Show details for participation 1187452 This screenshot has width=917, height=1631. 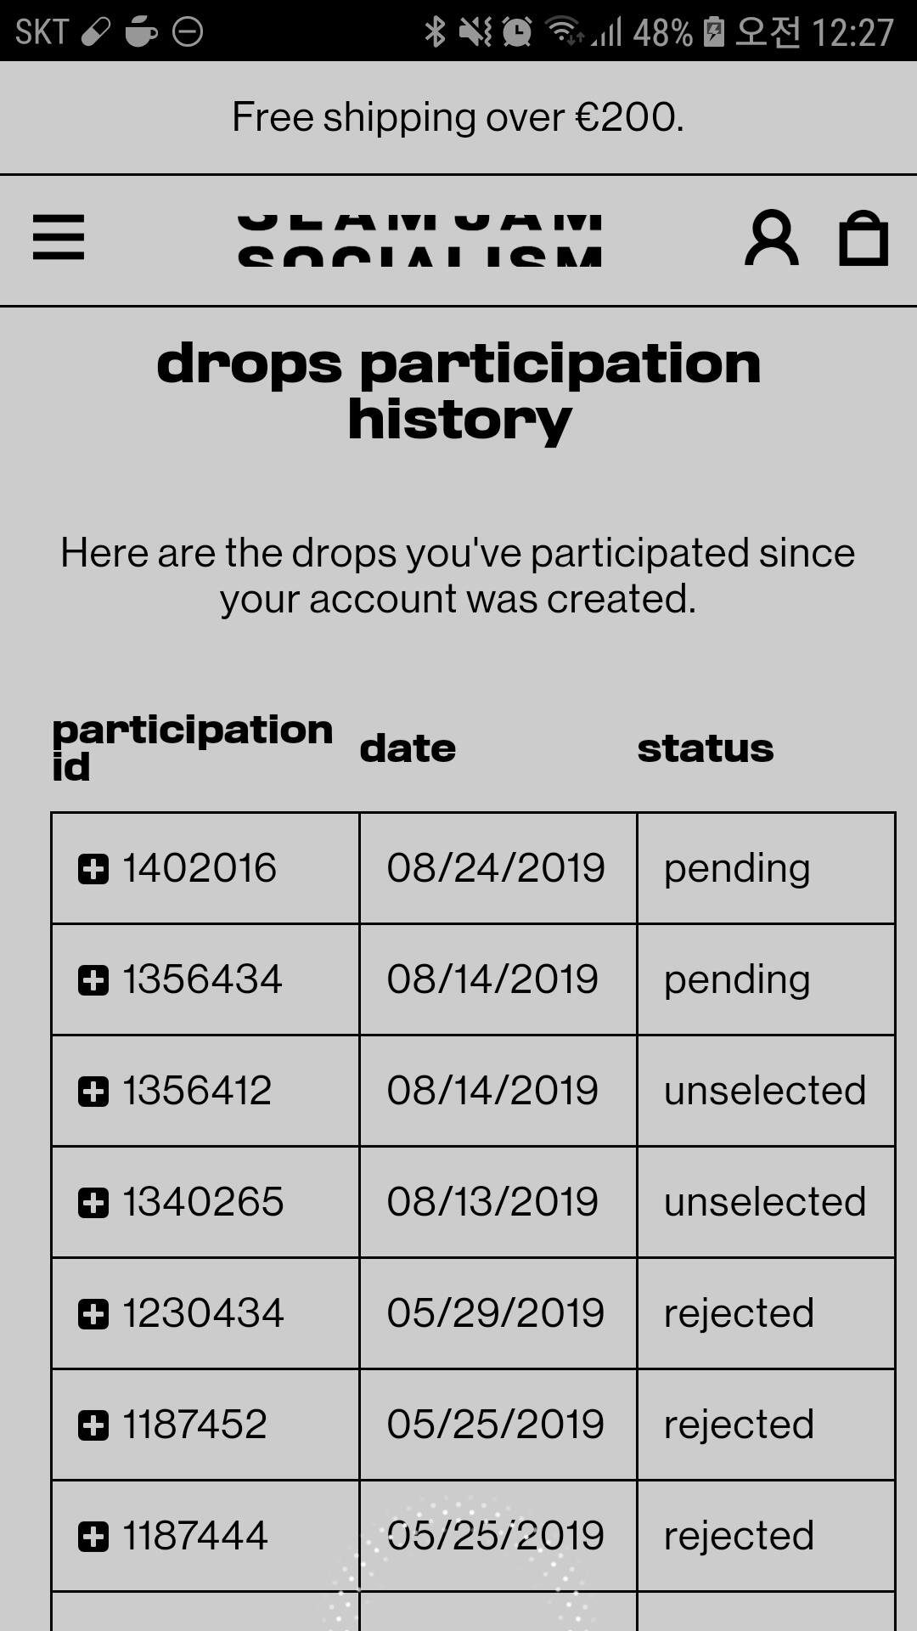pos(93,1425)
